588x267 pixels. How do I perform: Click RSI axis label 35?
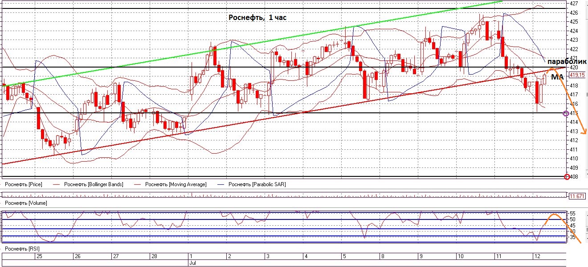coord(572,238)
